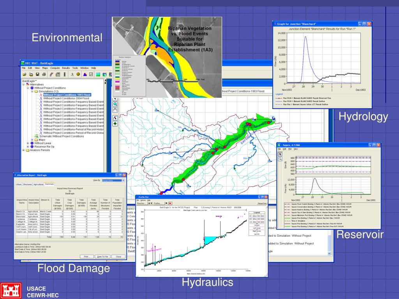Image resolution: width=399 pixels, height=299 pixels.
Task: Open the Reaches selector in Profile Plot
Action: (x=142, y=203)
